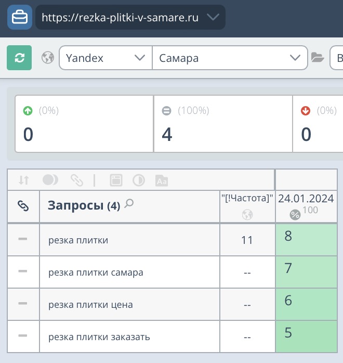
Task: Click the sort arrows icon in table toolbar
Action: (x=24, y=180)
